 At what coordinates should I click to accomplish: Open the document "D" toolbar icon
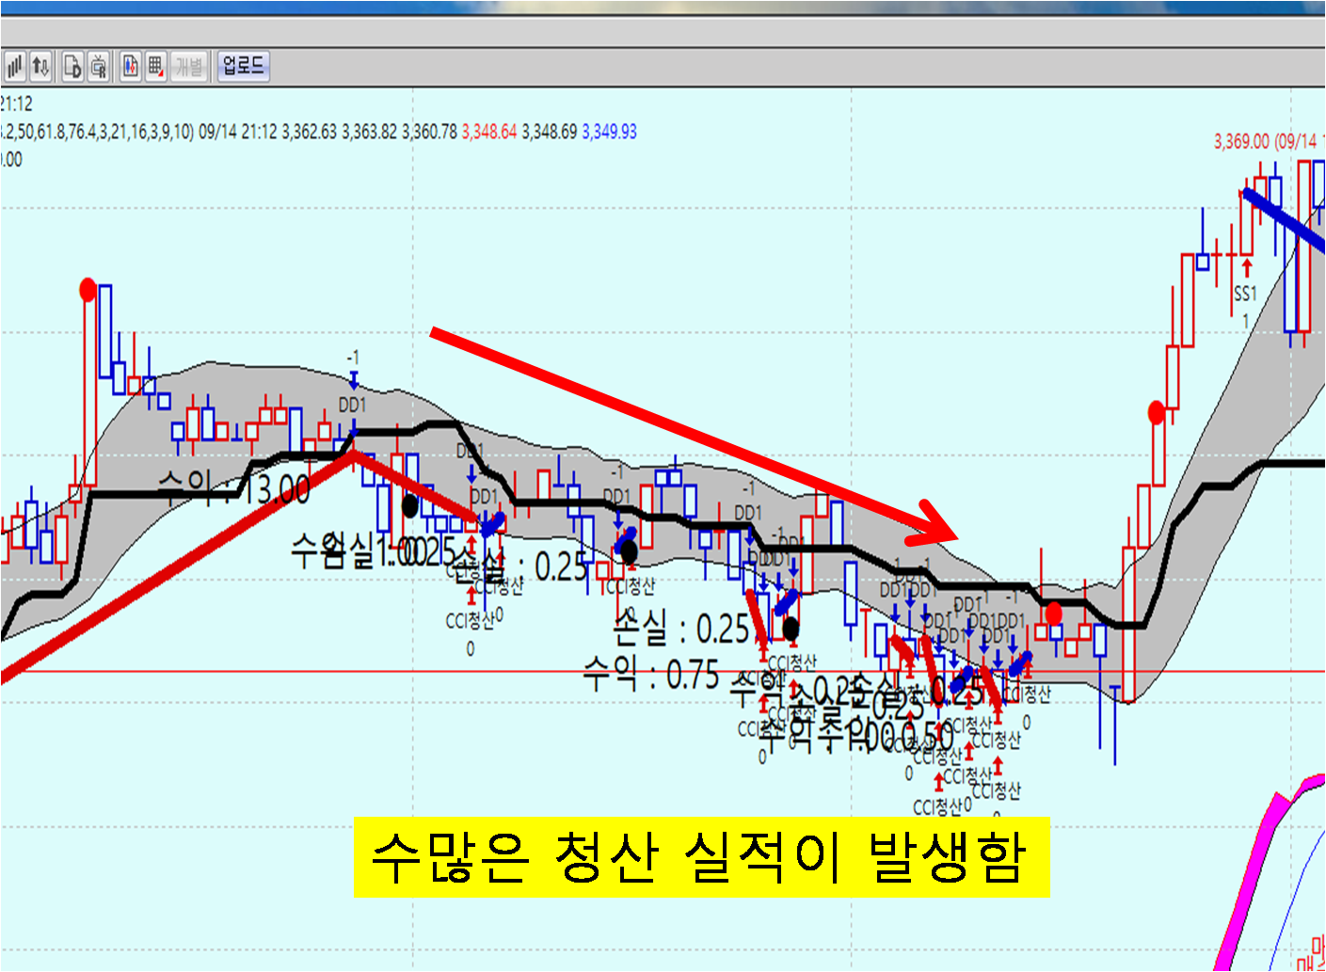click(x=72, y=67)
